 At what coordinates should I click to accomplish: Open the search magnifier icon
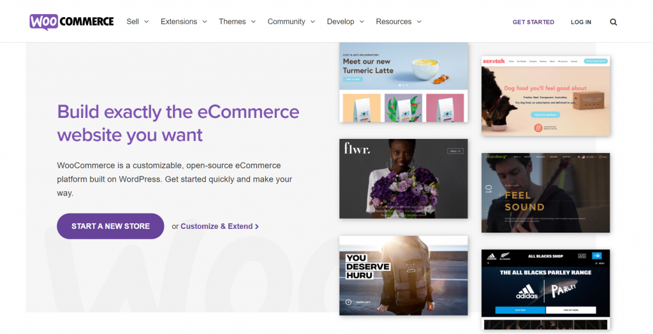tap(613, 22)
